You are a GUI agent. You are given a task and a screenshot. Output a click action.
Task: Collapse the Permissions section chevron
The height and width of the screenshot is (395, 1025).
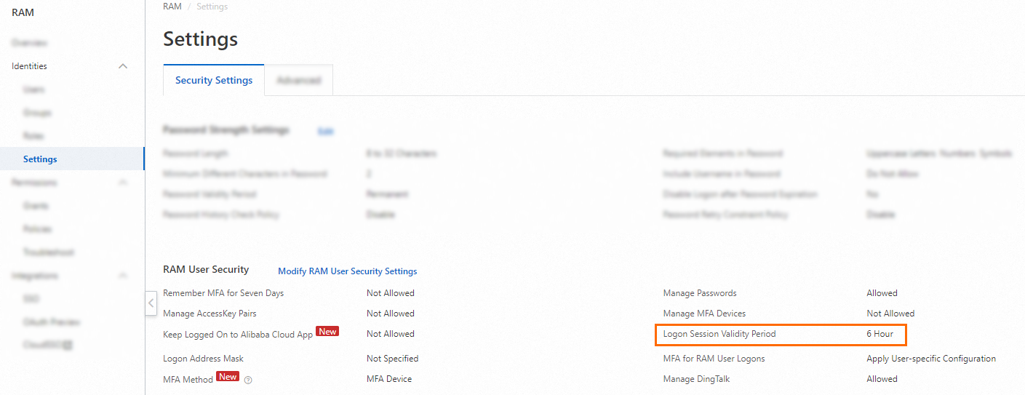point(123,183)
